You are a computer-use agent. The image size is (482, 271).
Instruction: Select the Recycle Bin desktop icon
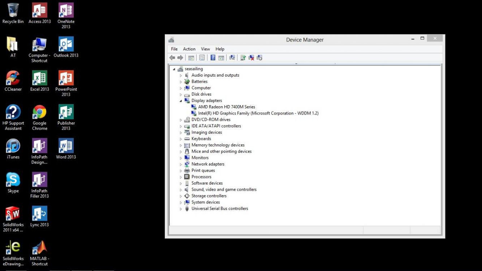coord(13,13)
